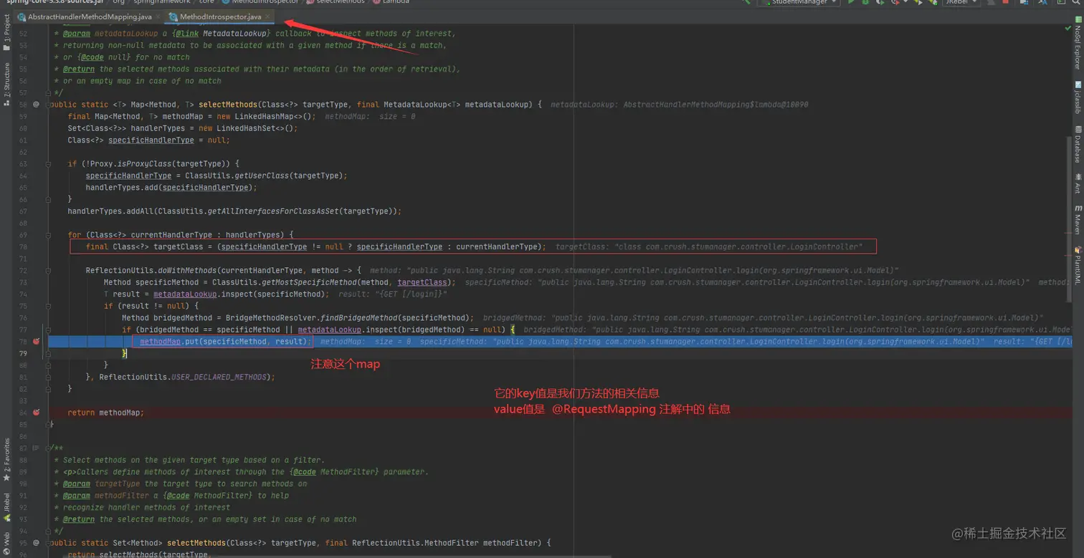1084x558 pixels.
Task: Click the green Run button
Action: point(851,2)
